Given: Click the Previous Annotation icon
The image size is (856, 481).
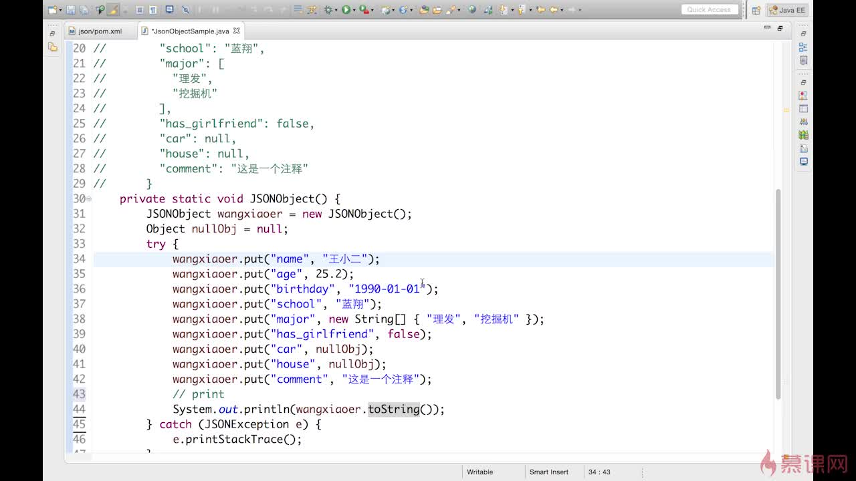Looking at the screenshot, I should [522, 9].
